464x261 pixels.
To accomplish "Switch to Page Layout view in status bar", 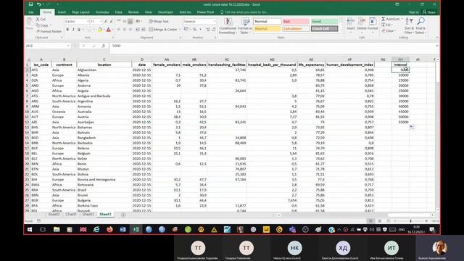I will pos(380,221).
